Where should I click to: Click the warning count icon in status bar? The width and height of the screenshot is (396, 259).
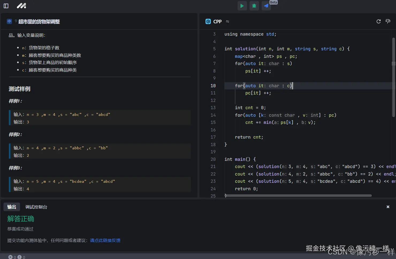[x=20, y=257]
